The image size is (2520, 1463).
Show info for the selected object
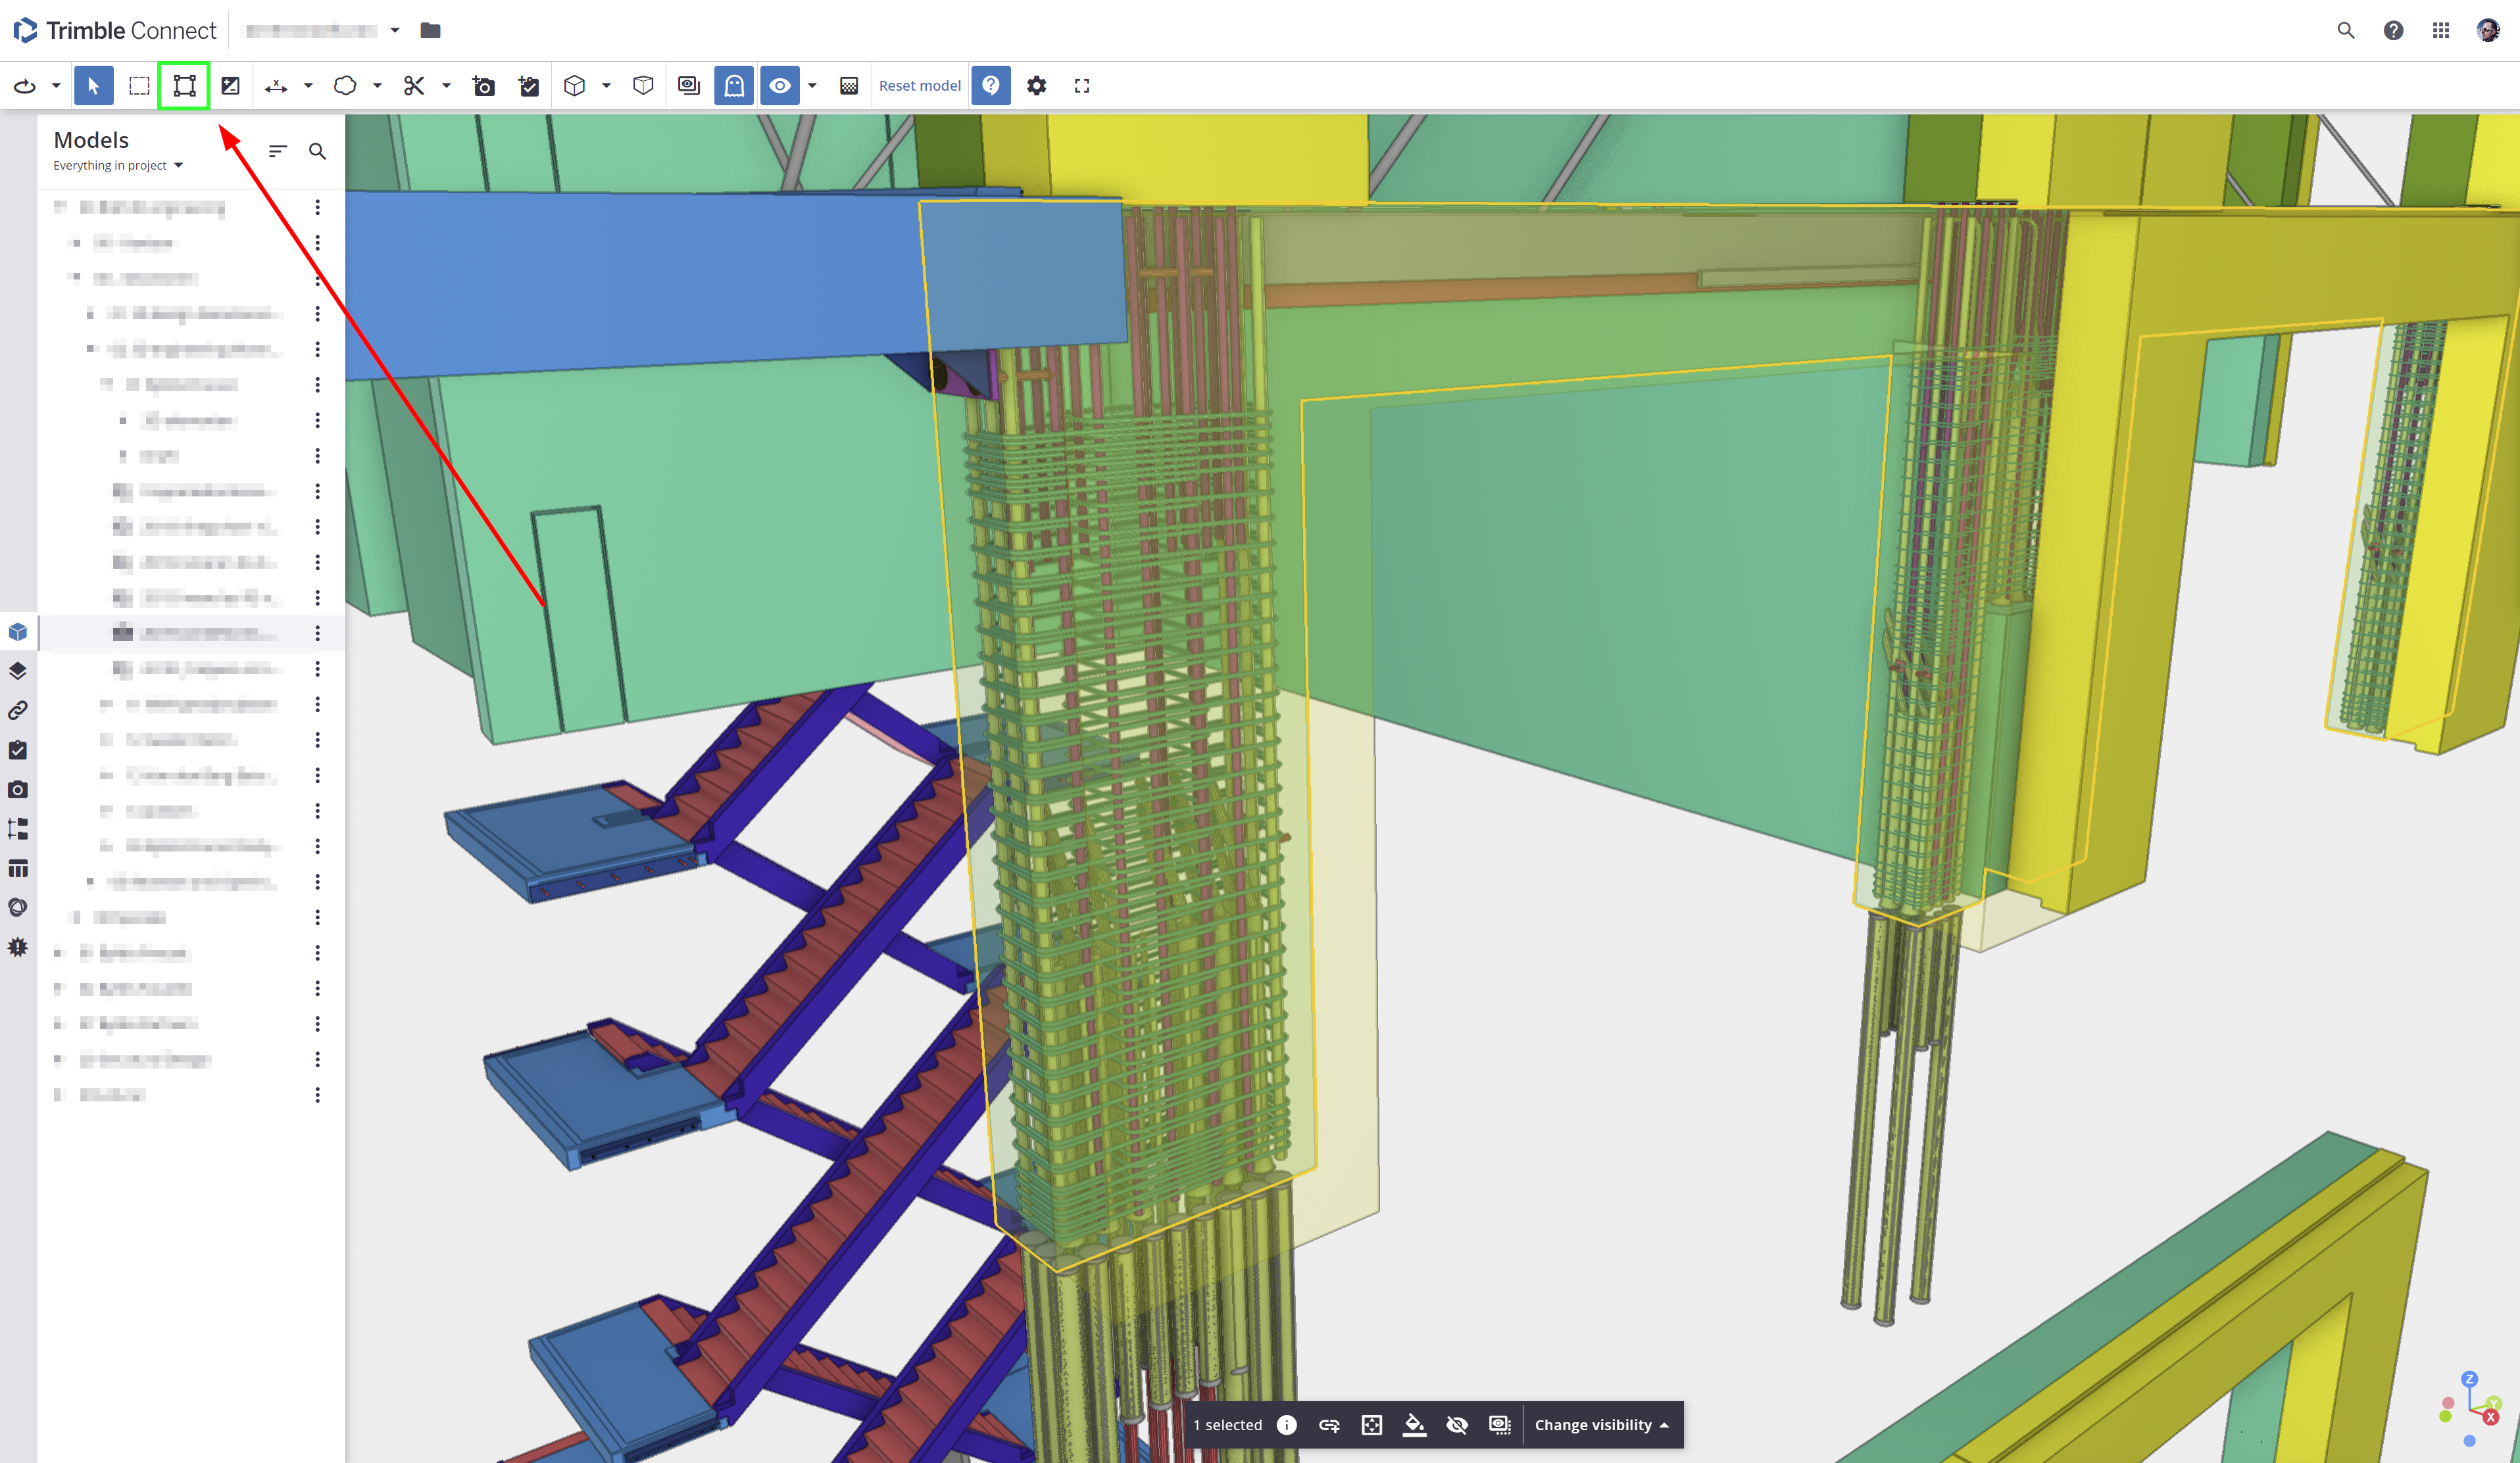(x=1287, y=1425)
